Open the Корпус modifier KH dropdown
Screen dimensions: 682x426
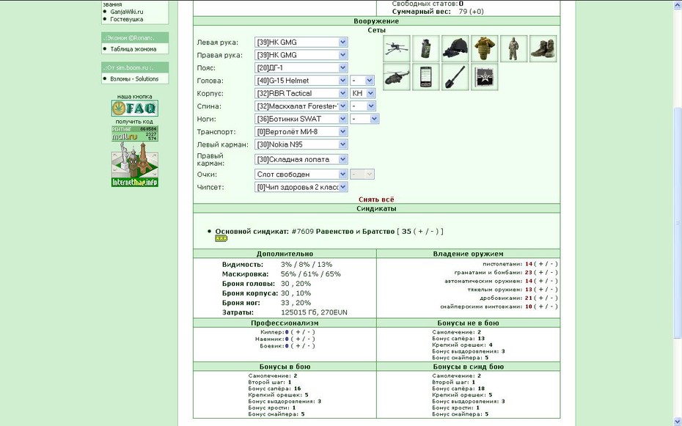362,93
